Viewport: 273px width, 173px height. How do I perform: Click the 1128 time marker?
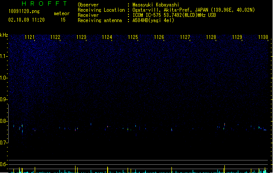pos(211,37)
